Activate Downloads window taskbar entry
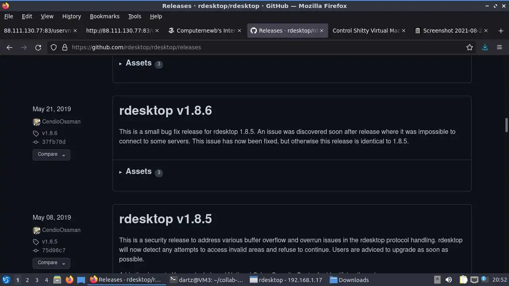This screenshot has height=286, width=509. (x=349, y=280)
